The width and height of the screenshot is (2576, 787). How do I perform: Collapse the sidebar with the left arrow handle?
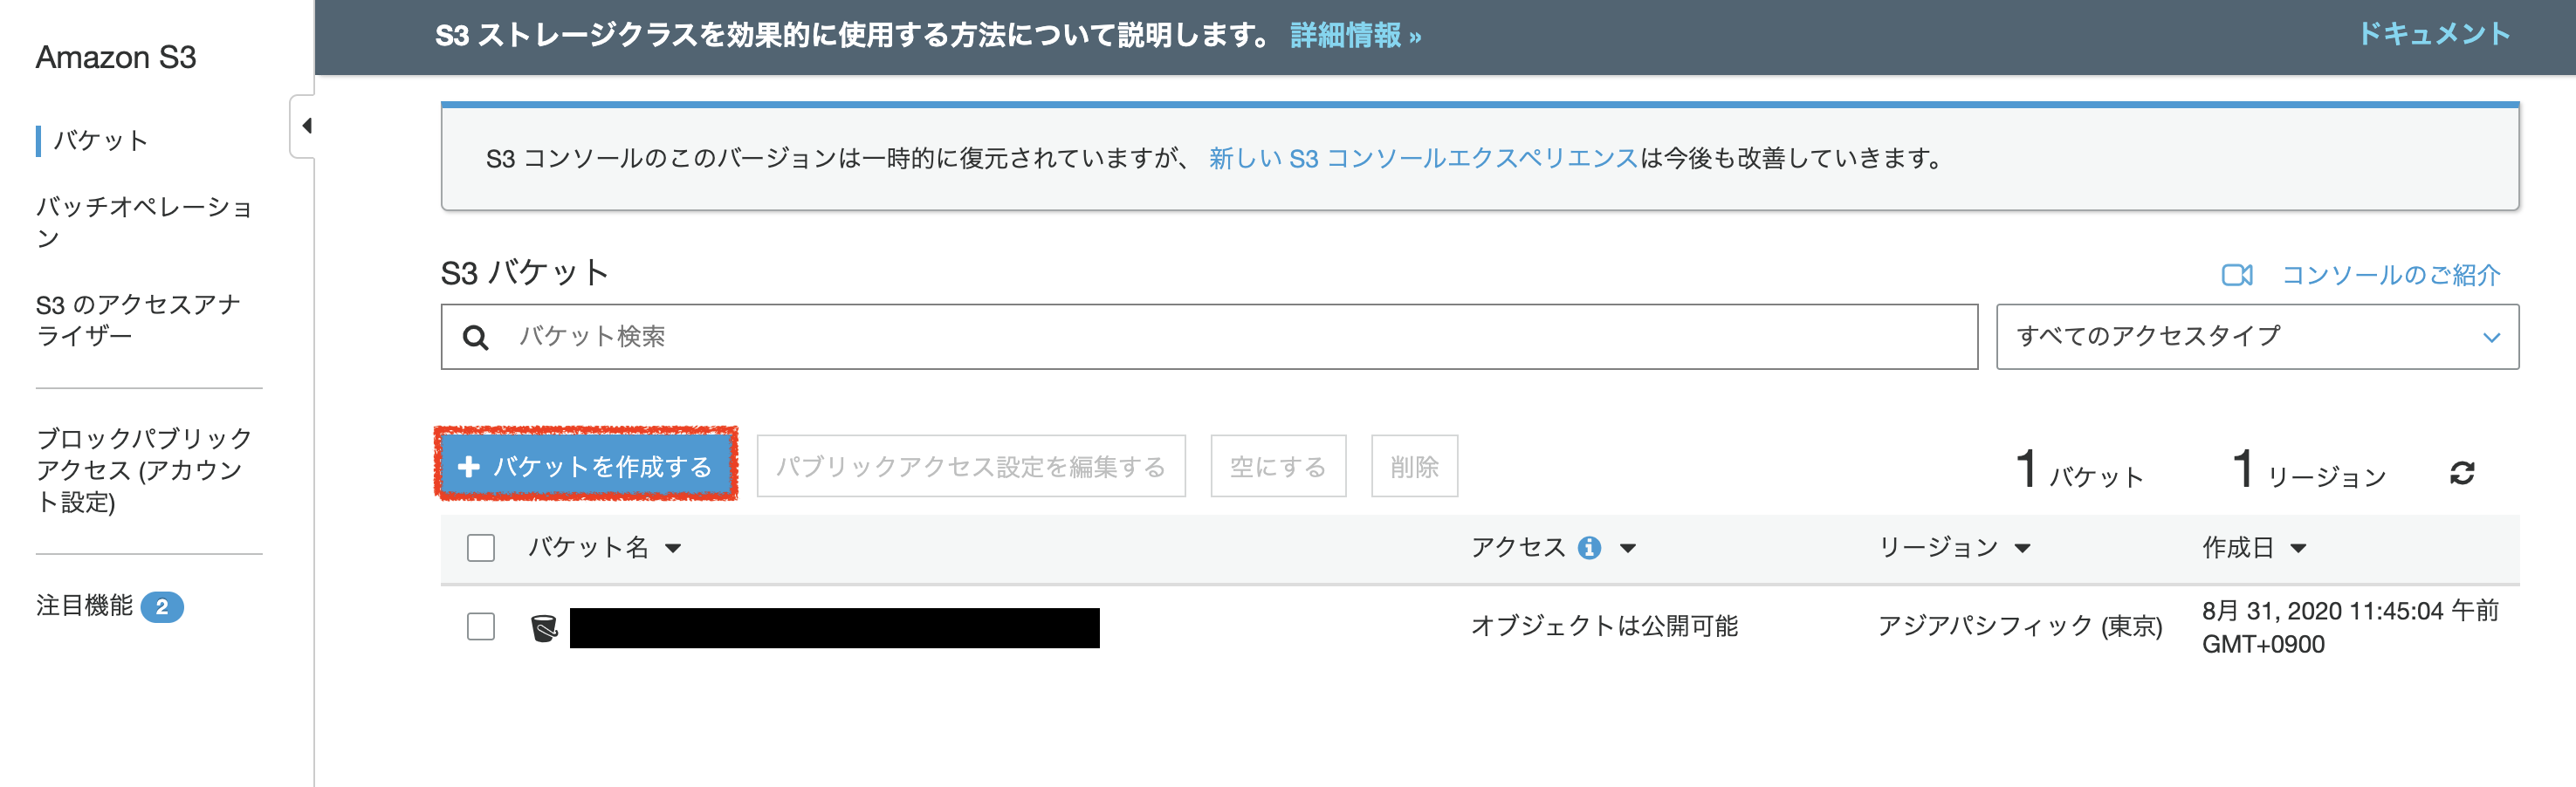pyautogui.click(x=306, y=126)
